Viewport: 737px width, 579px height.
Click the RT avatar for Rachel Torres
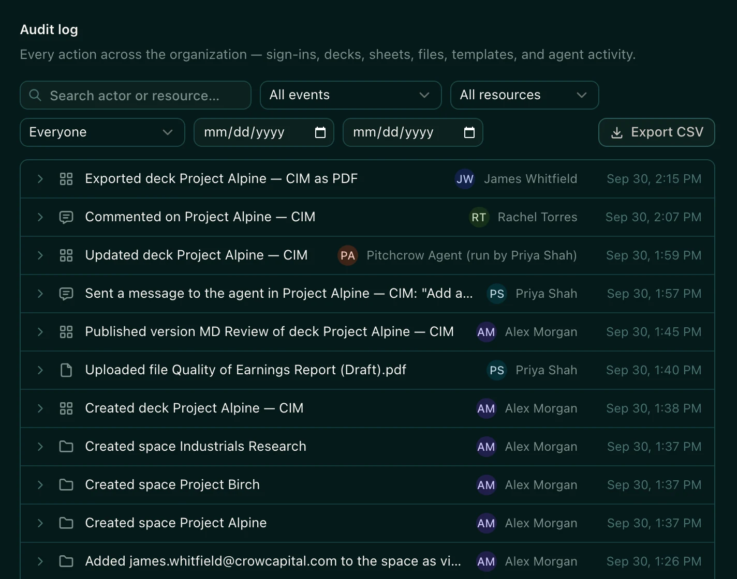tap(479, 217)
